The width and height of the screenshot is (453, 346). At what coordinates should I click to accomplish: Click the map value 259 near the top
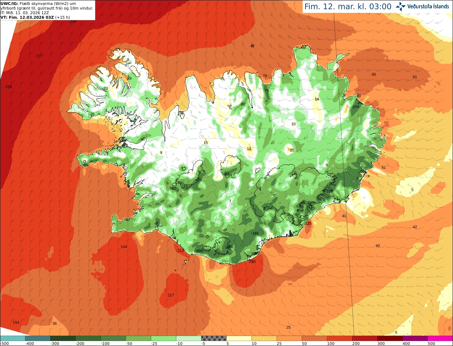[73, 21]
